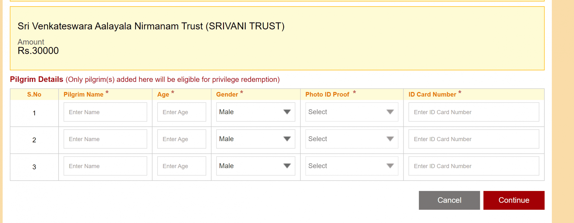Click Enter ID Card Number for pilgrim 1
This screenshot has width=574, height=223.
(473, 112)
